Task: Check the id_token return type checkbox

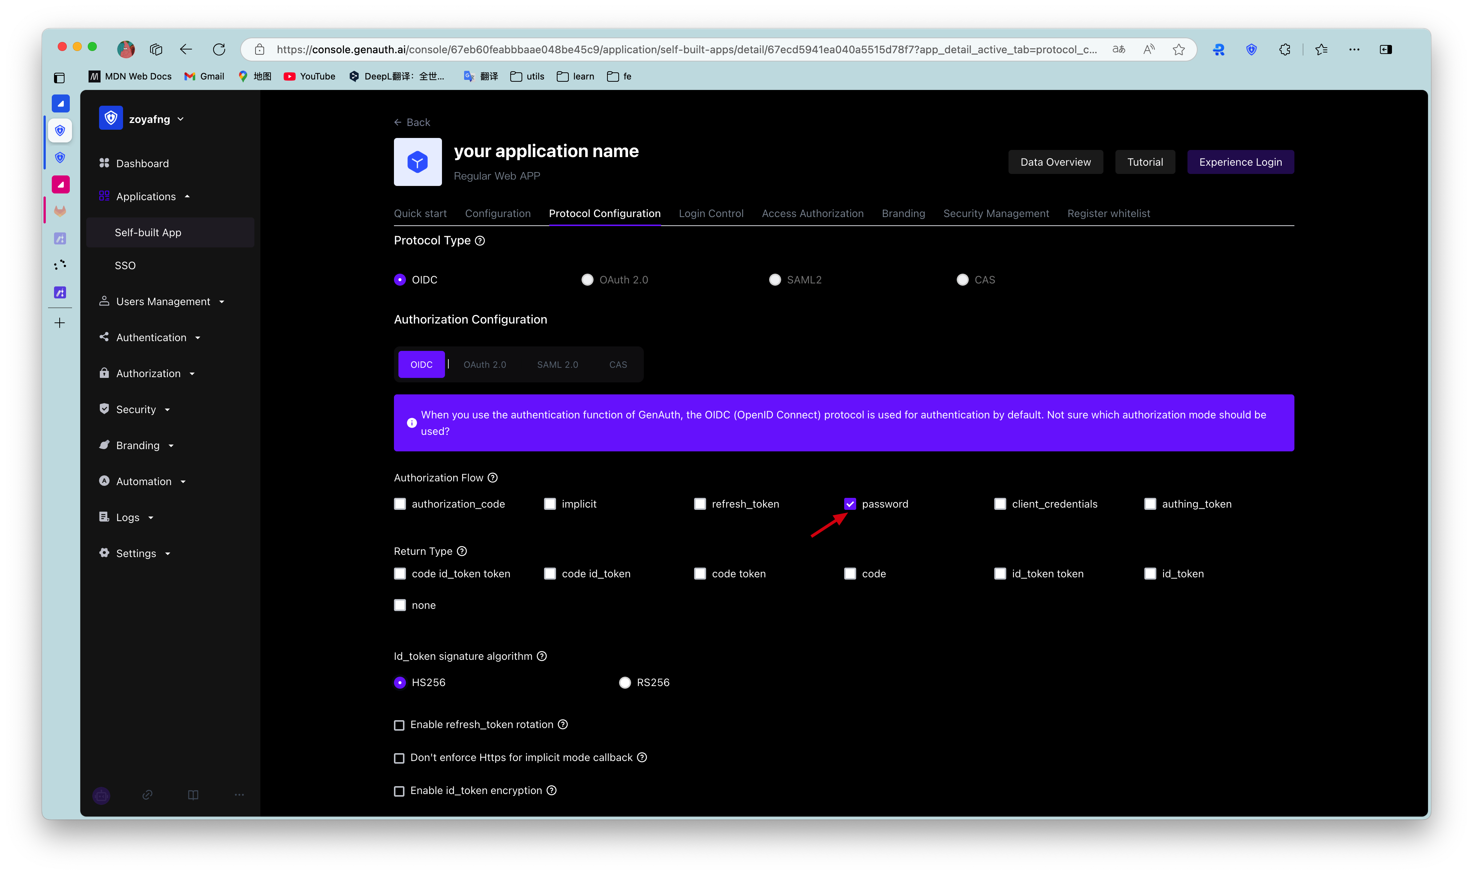Action: click(x=1150, y=574)
